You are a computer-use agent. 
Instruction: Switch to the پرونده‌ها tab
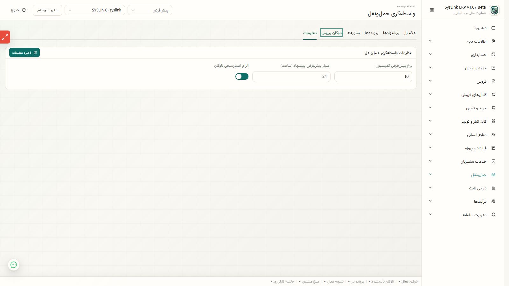(x=371, y=33)
